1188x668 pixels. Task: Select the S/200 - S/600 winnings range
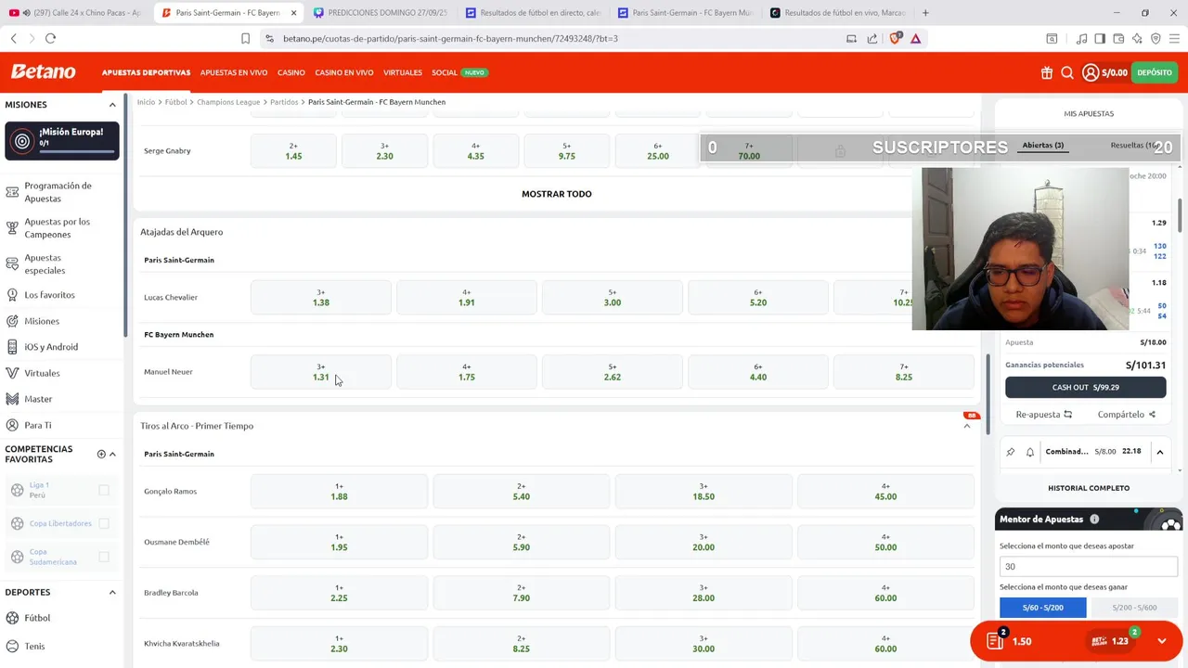(x=1134, y=608)
